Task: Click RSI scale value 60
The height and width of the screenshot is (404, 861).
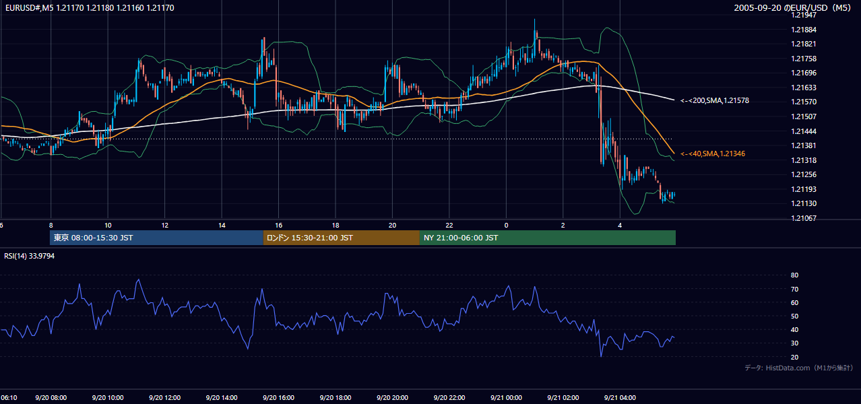Action: 794,302
